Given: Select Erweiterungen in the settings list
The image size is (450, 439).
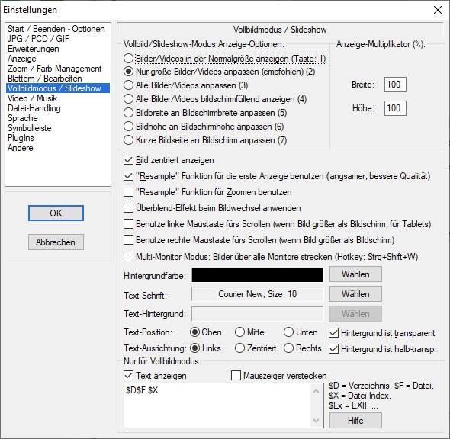Looking at the screenshot, I should pos(34,49).
